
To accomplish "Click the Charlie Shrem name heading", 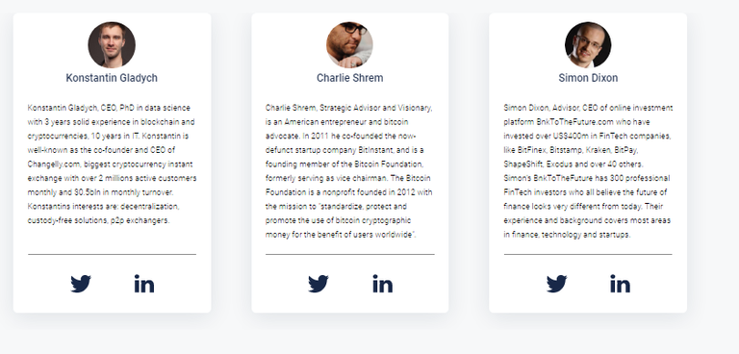I will coord(349,78).
